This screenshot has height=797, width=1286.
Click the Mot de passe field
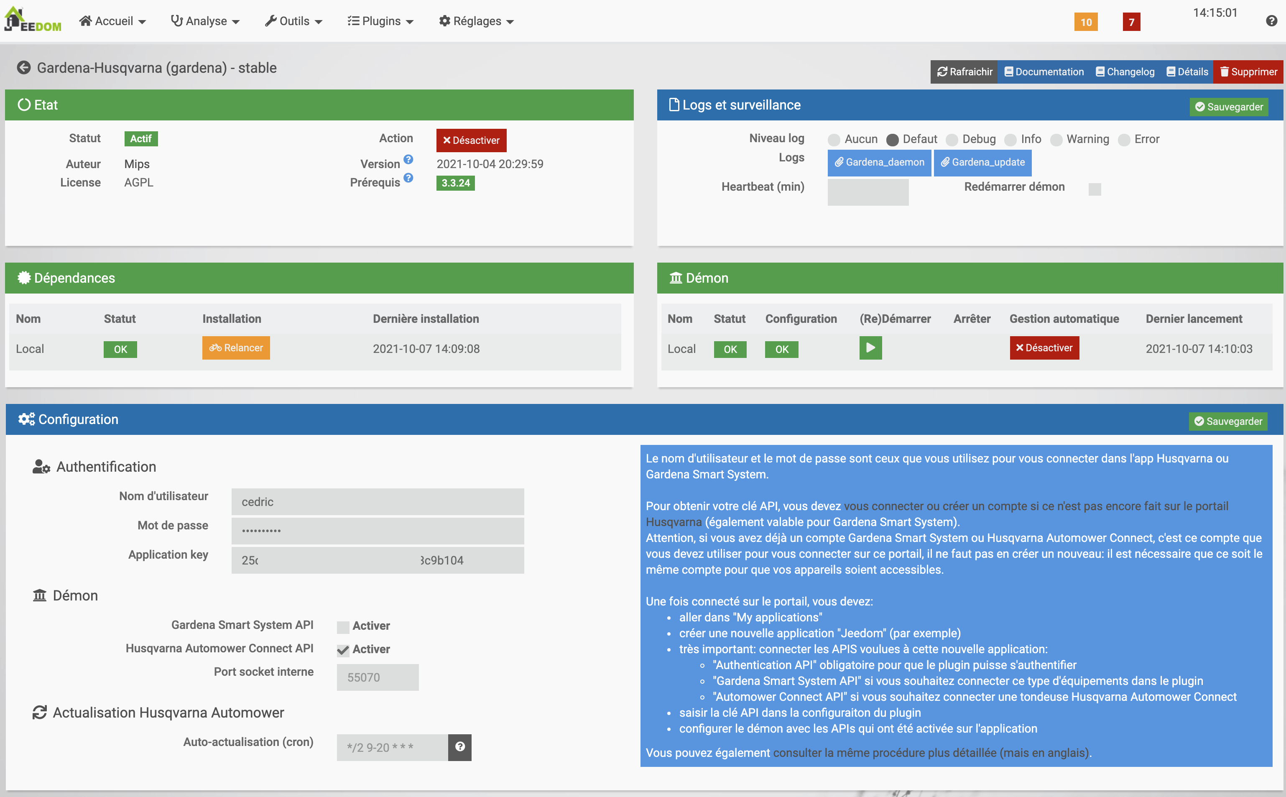pyautogui.click(x=378, y=530)
